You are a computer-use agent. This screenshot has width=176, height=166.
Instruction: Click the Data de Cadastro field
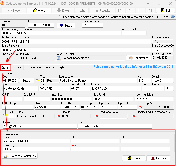point(92,25)
